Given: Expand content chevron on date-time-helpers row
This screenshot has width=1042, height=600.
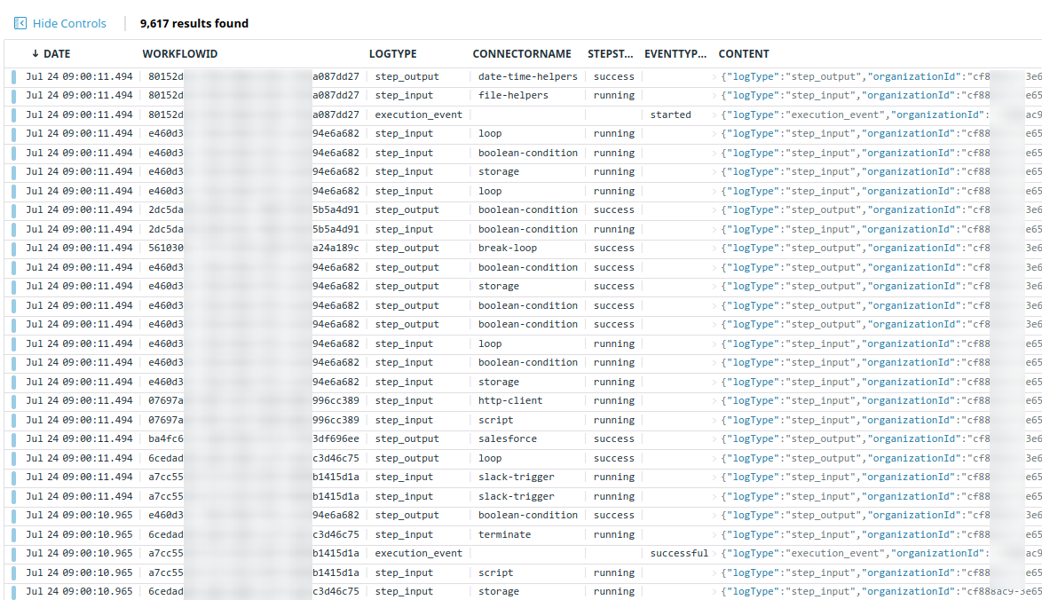Looking at the screenshot, I should tap(716, 77).
